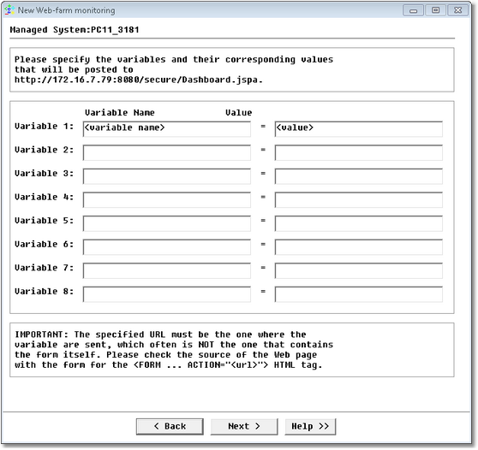Open the Help >> panel
Viewport: 478px width, 450px height.
click(x=310, y=427)
